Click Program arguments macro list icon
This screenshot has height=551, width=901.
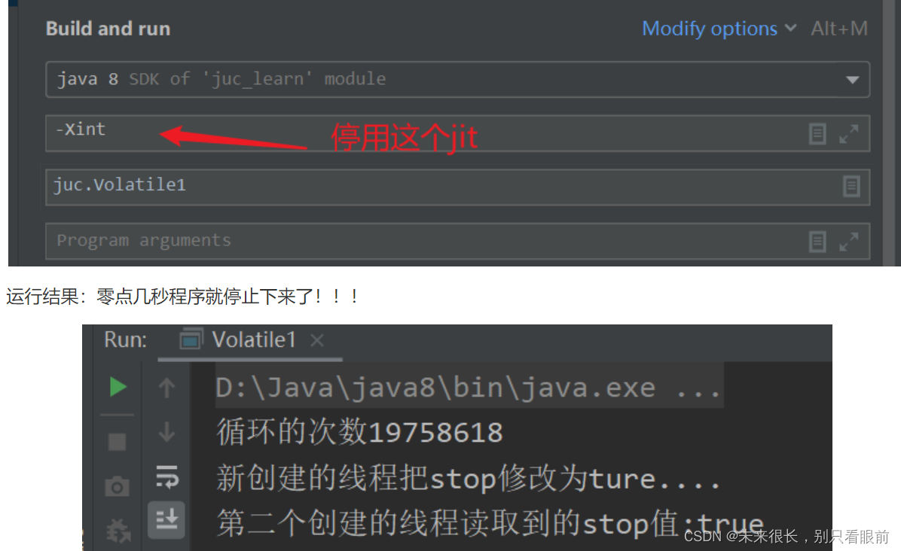click(x=817, y=242)
